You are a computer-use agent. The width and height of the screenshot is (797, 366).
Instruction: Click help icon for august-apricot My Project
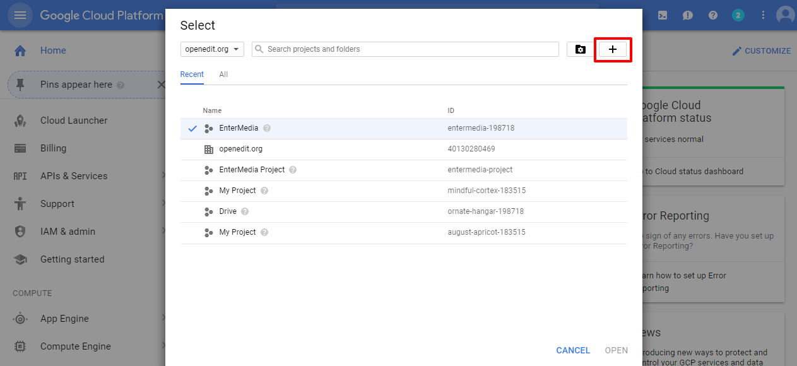264,232
